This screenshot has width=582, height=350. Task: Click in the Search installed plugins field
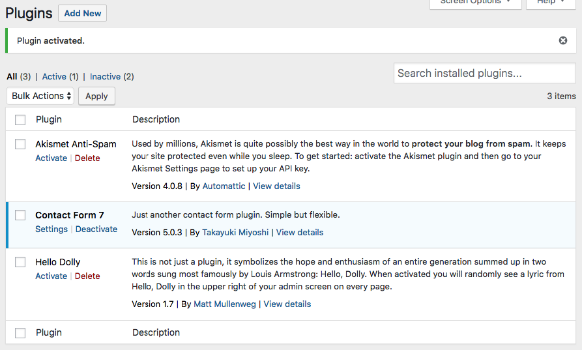click(484, 73)
